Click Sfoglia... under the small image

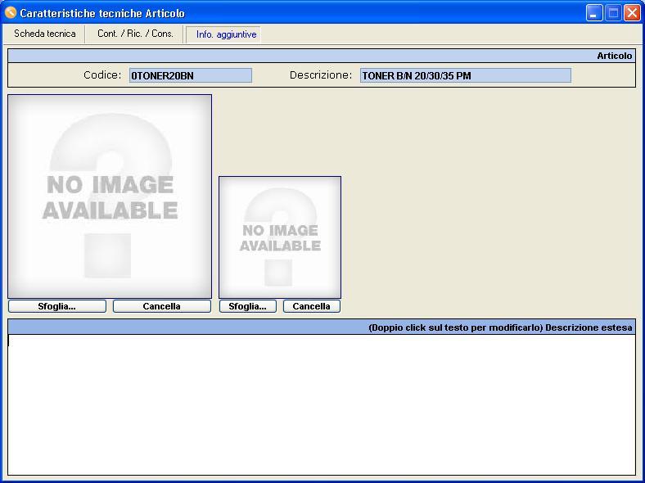pyautogui.click(x=248, y=306)
